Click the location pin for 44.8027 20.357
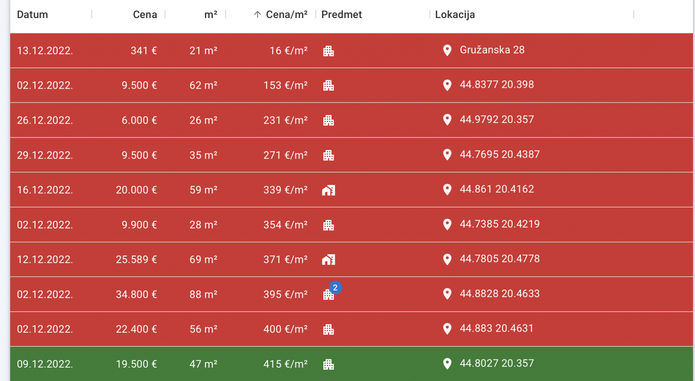Image resolution: width=695 pixels, height=381 pixels. (x=447, y=364)
